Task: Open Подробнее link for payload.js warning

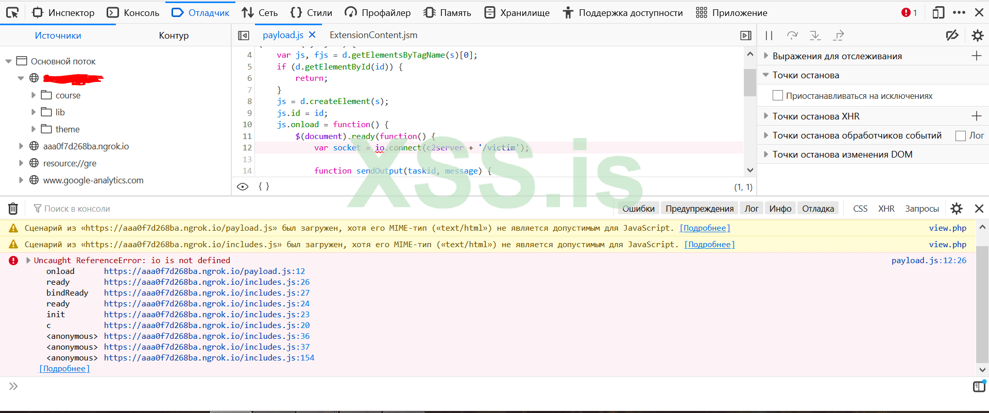Action: pos(705,228)
